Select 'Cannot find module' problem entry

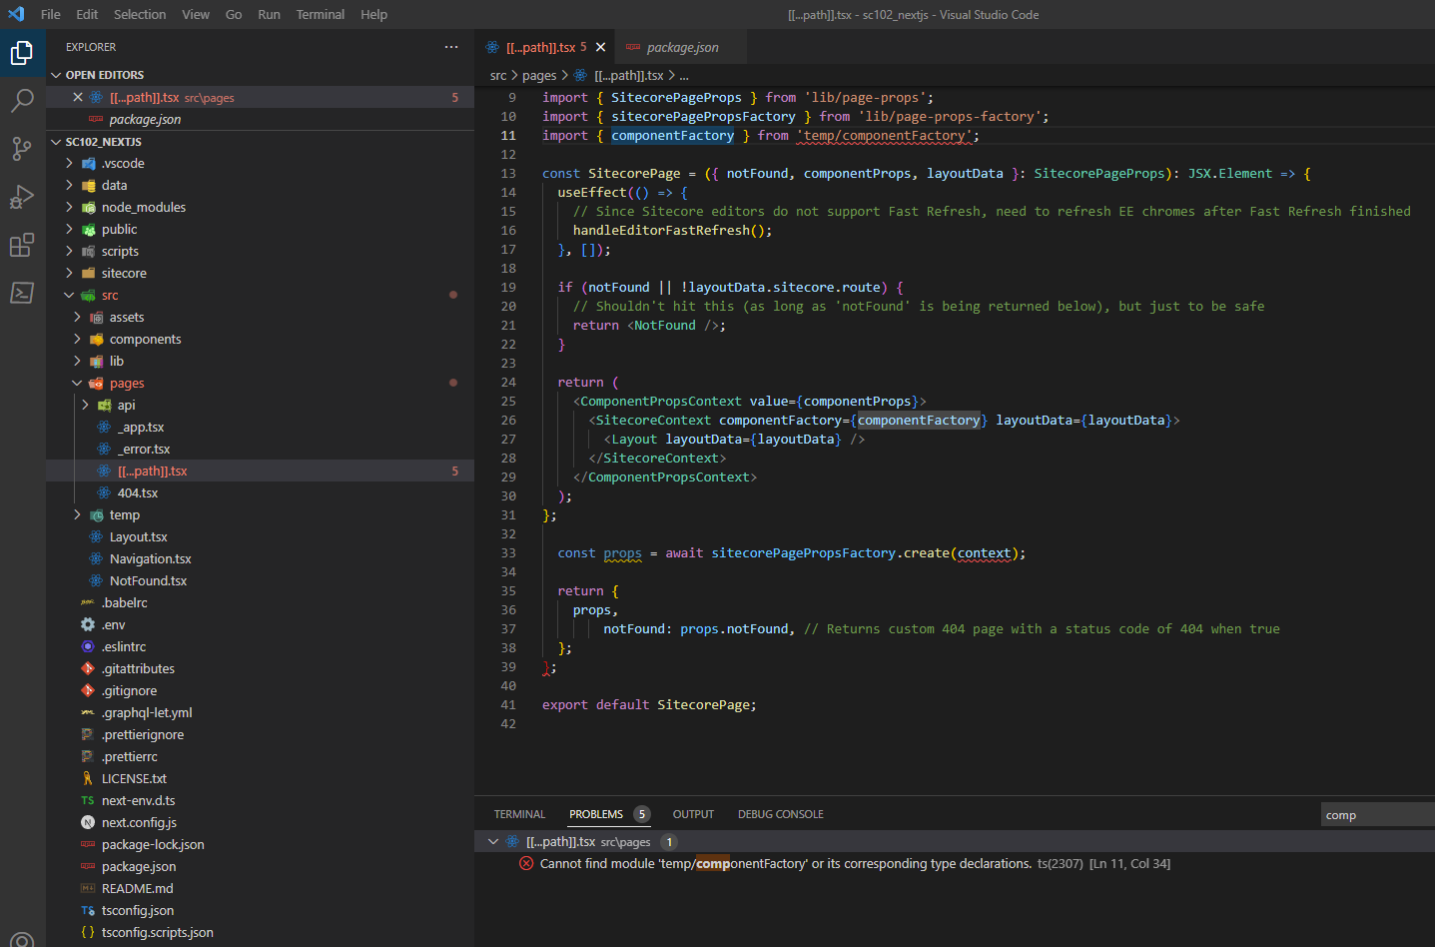pyautogui.click(x=955, y=863)
